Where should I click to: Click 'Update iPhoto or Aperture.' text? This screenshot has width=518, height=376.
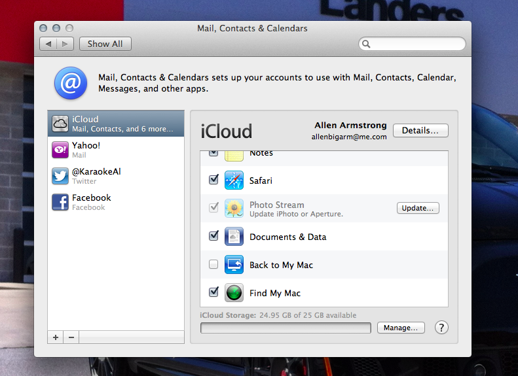pos(297,214)
